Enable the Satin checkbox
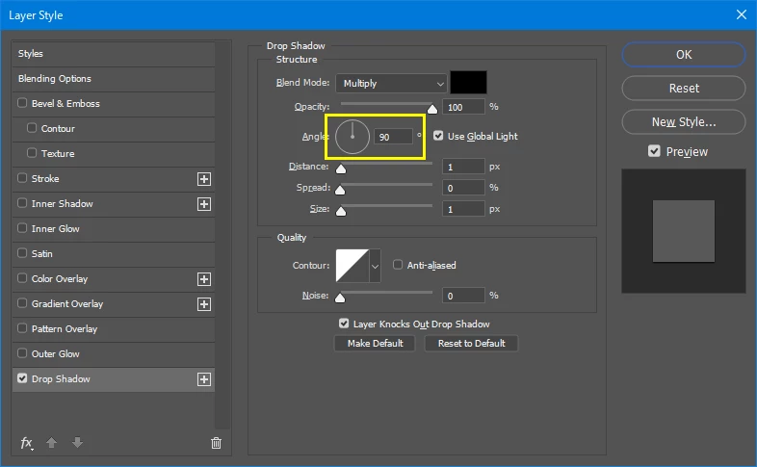This screenshot has width=757, height=467. [x=22, y=253]
